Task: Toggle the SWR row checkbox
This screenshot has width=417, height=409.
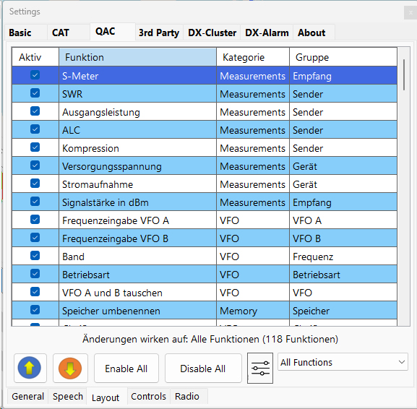Action: pyautogui.click(x=35, y=93)
